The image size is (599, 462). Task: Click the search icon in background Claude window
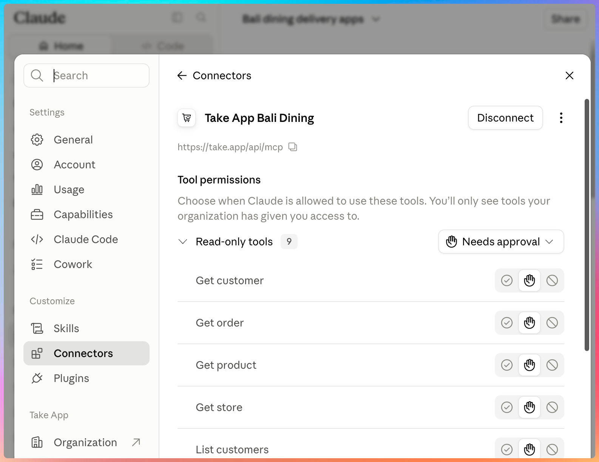coord(201,17)
